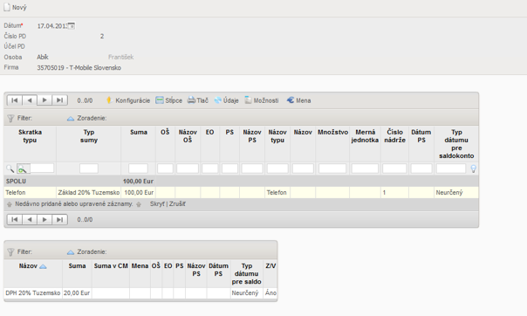Click the SPOLU total row label

click(16, 182)
